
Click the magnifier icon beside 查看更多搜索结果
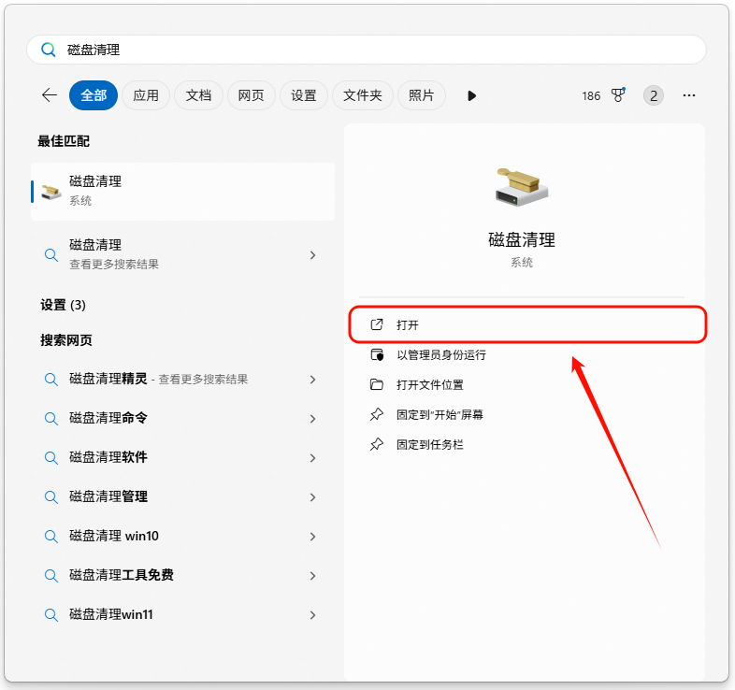[51, 255]
